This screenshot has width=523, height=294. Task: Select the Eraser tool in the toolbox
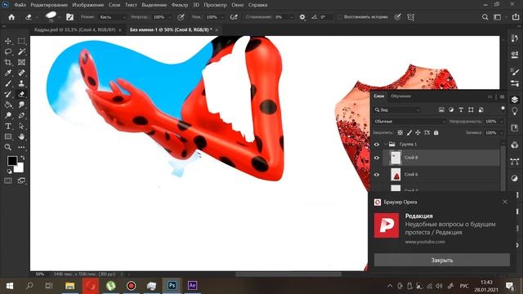[x=21, y=95]
